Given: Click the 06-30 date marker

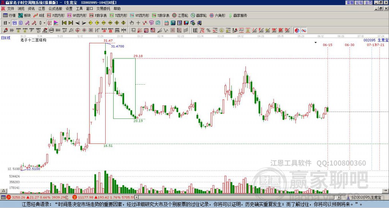Looking at the screenshot, I should 349,45.
